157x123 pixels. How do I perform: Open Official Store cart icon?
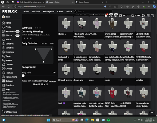click(x=3, y=112)
